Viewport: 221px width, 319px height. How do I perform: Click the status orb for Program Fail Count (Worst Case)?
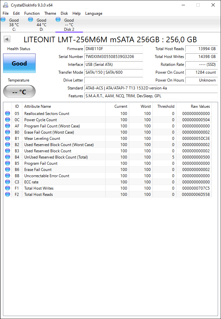(8, 126)
